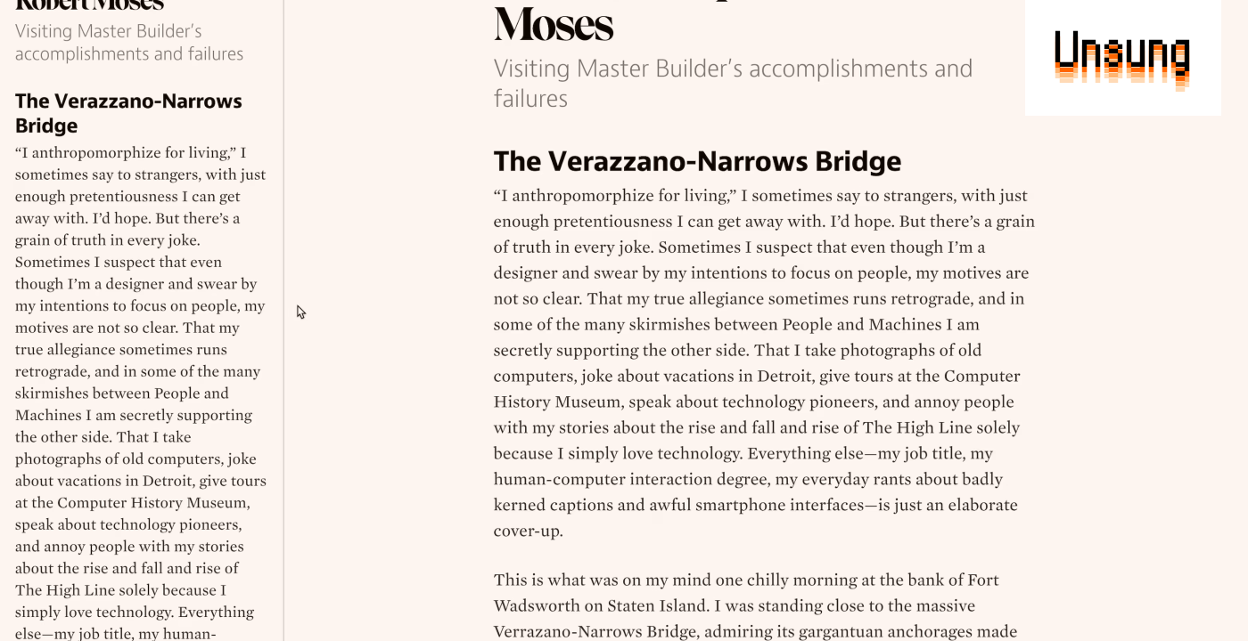
Task: Click the main article subtitle about Master Builder
Action: click(733, 83)
